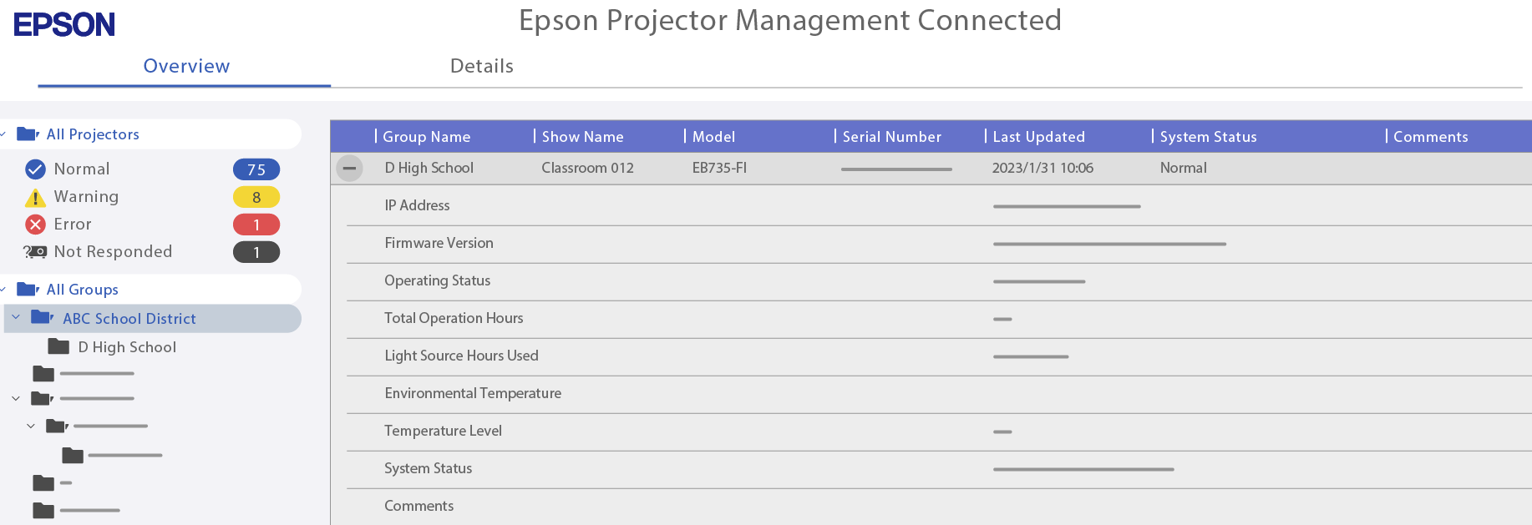This screenshot has height=525, width=1532.
Task: Select D High School in the group tree
Action: tap(127, 347)
